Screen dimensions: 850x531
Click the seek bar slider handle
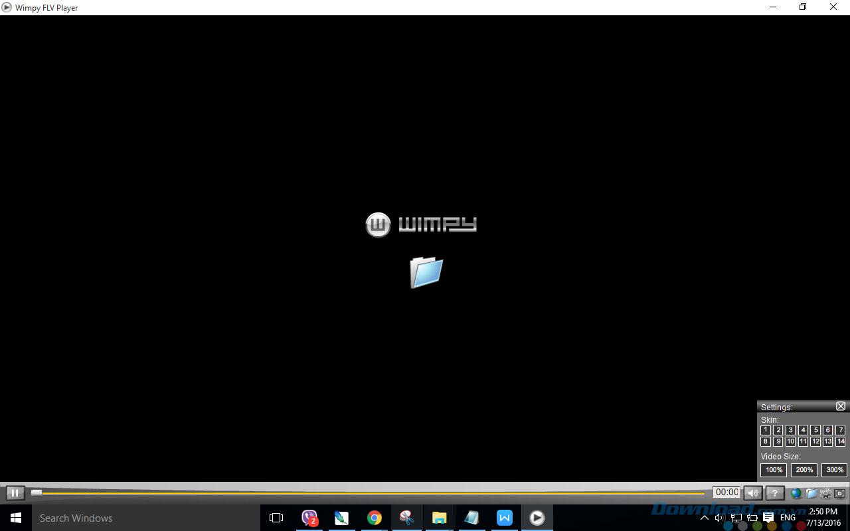point(37,493)
